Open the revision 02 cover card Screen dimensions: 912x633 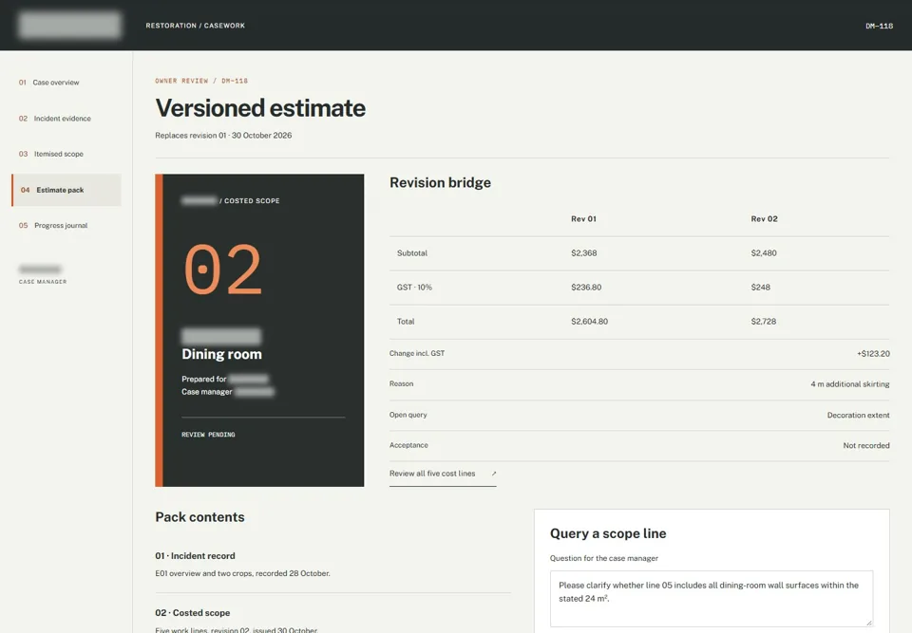click(x=259, y=330)
